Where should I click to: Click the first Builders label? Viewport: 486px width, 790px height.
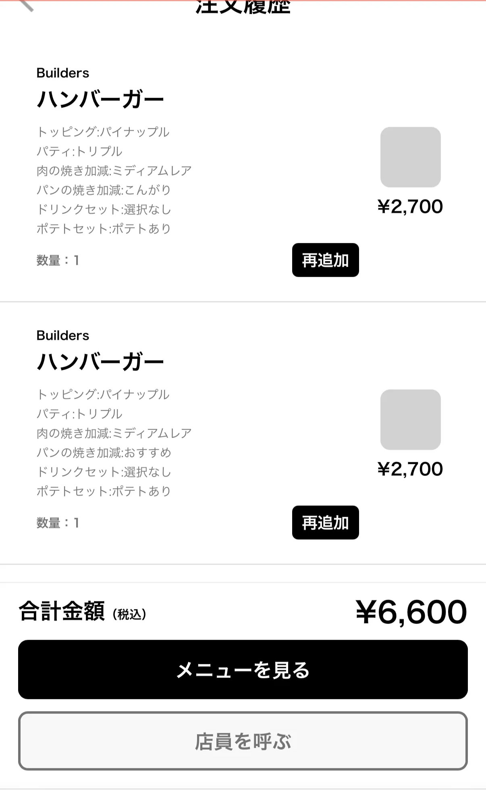coord(63,73)
